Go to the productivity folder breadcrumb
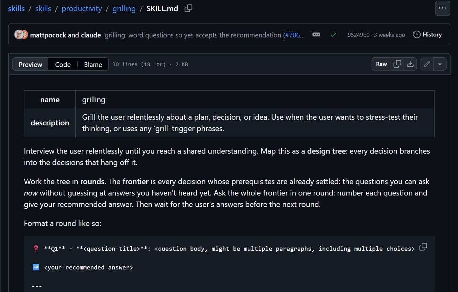Image resolution: width=458 pixels, height=292 pixels. point(82,9)
